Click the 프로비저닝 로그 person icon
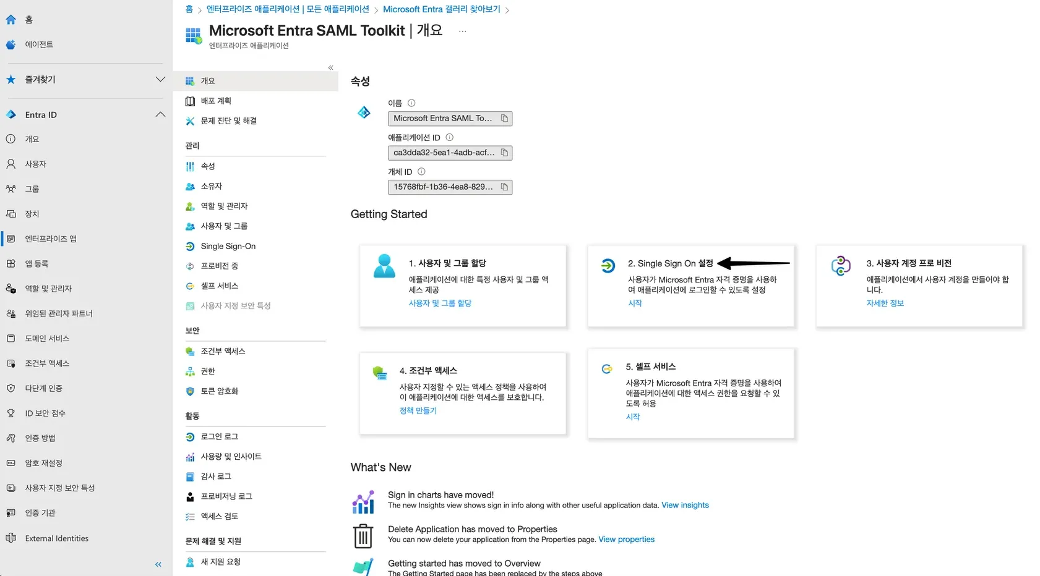The image size is (1040, 576). [x=190, y=496]
